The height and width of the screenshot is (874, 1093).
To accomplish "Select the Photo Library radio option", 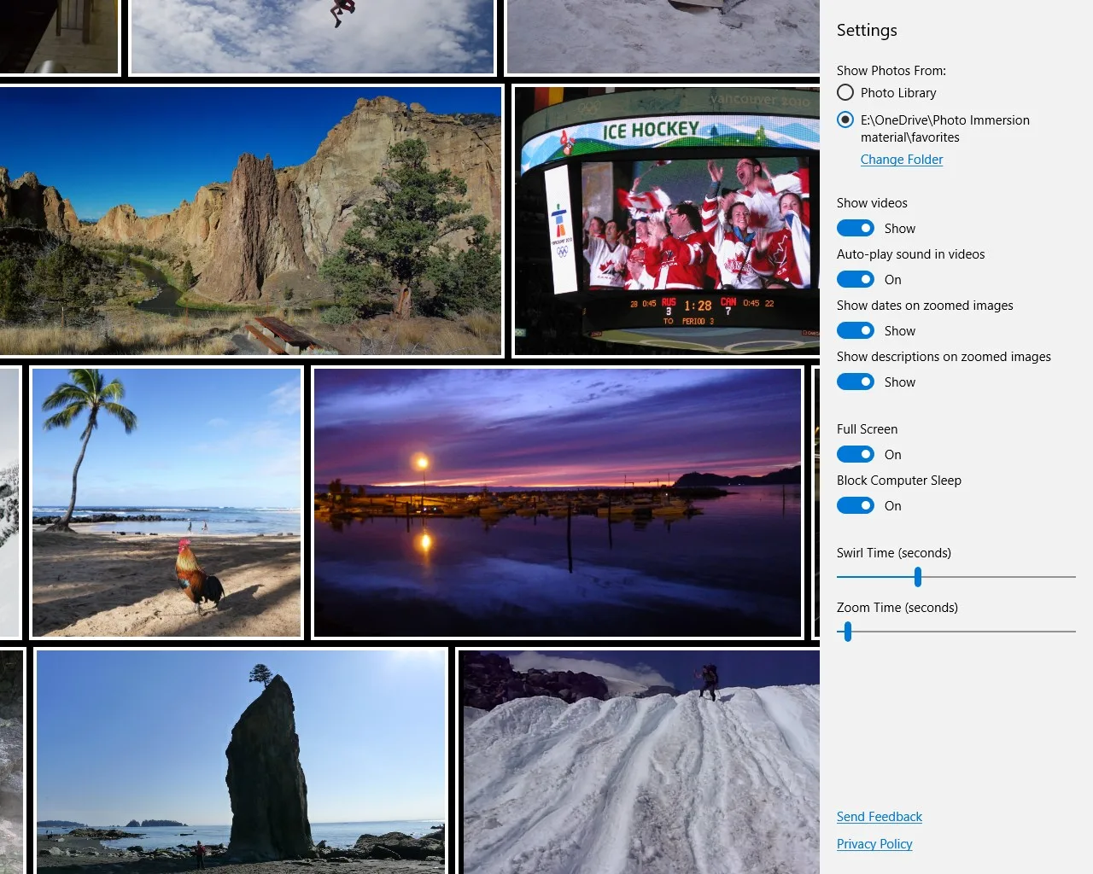I will point(845,92).
